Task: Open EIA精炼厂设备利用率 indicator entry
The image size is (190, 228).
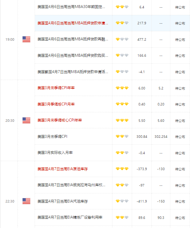Action: (70, 217)
